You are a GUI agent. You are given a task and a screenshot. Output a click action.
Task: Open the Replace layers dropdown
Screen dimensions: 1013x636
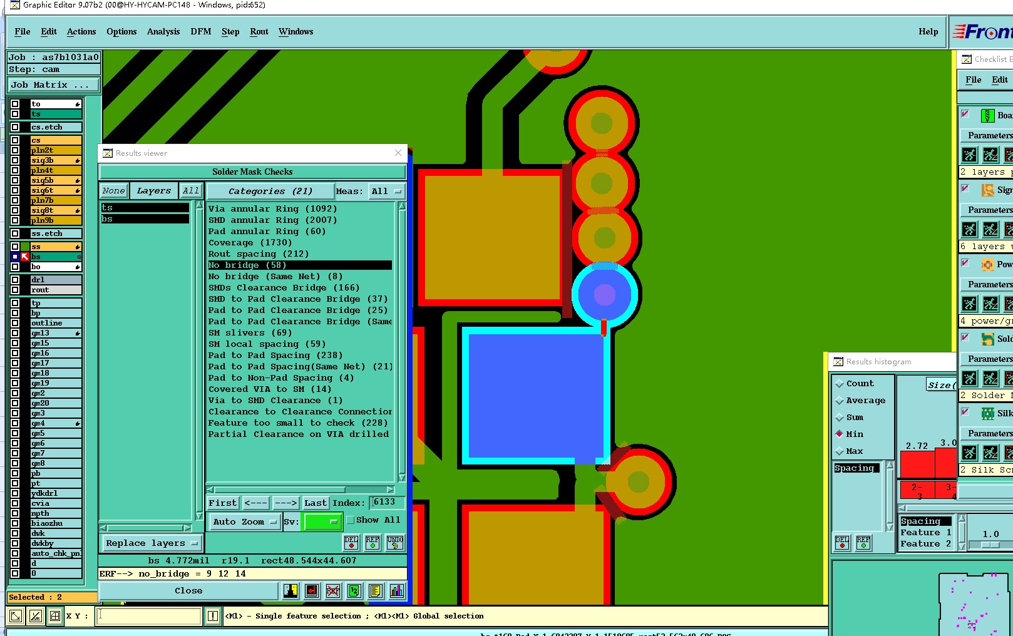click(x=151, y=543)
